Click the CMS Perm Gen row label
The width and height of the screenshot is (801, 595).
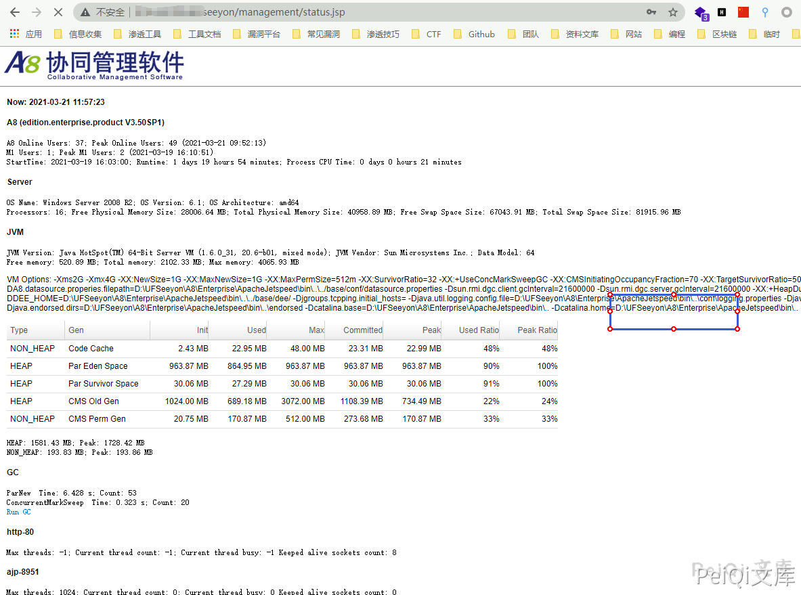click(97, 419)
